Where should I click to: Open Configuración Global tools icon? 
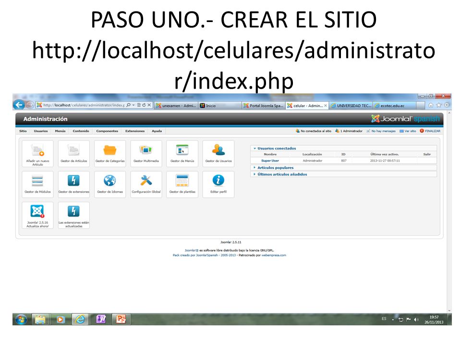tap(146, 184)
